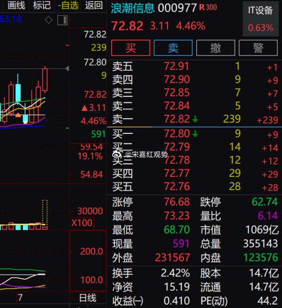Click the 换手 value 2.42%
Viewport: 282px width, 308px height.
(175, 273)
